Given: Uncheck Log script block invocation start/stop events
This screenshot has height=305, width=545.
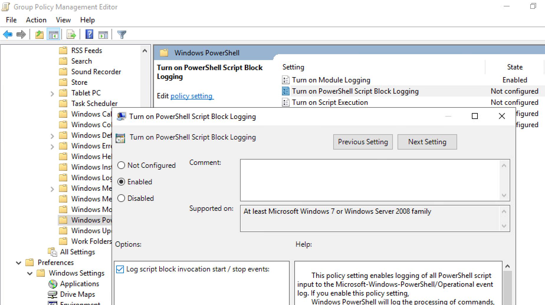Looking at the screenshot, I should tap(120, 269).
